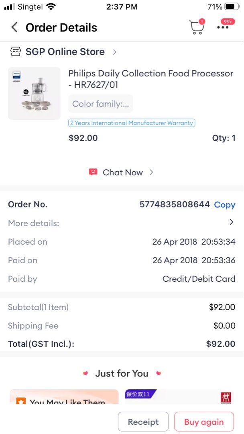Image resolution: width=244 pixels, height=434 pixels.
Task: Tap the Wi-Fi signal icon
Action: tap(51, 6)
